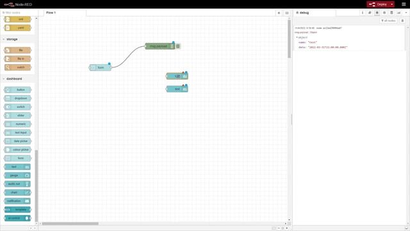
Task: Expand all palette categories arrow
Action: click(35, 228)
